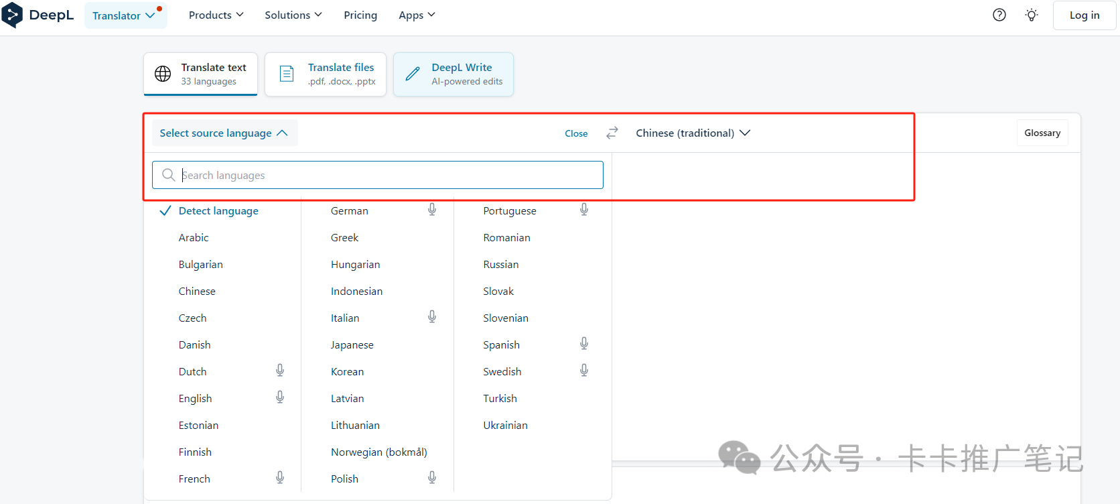Click the microphone icon beside Polish

tap(432, 478)
